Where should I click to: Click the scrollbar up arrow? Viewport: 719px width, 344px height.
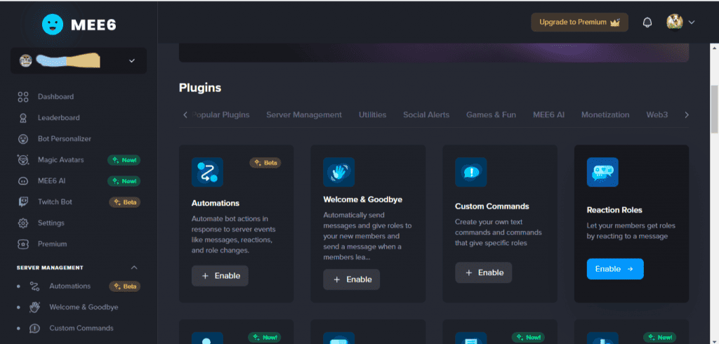(714, 48)
